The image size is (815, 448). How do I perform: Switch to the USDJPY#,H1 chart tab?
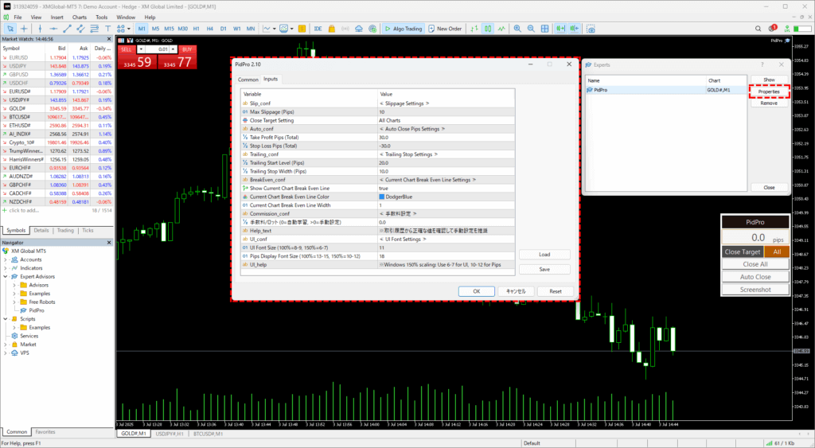pyautogui.click(x=170, y=434)
